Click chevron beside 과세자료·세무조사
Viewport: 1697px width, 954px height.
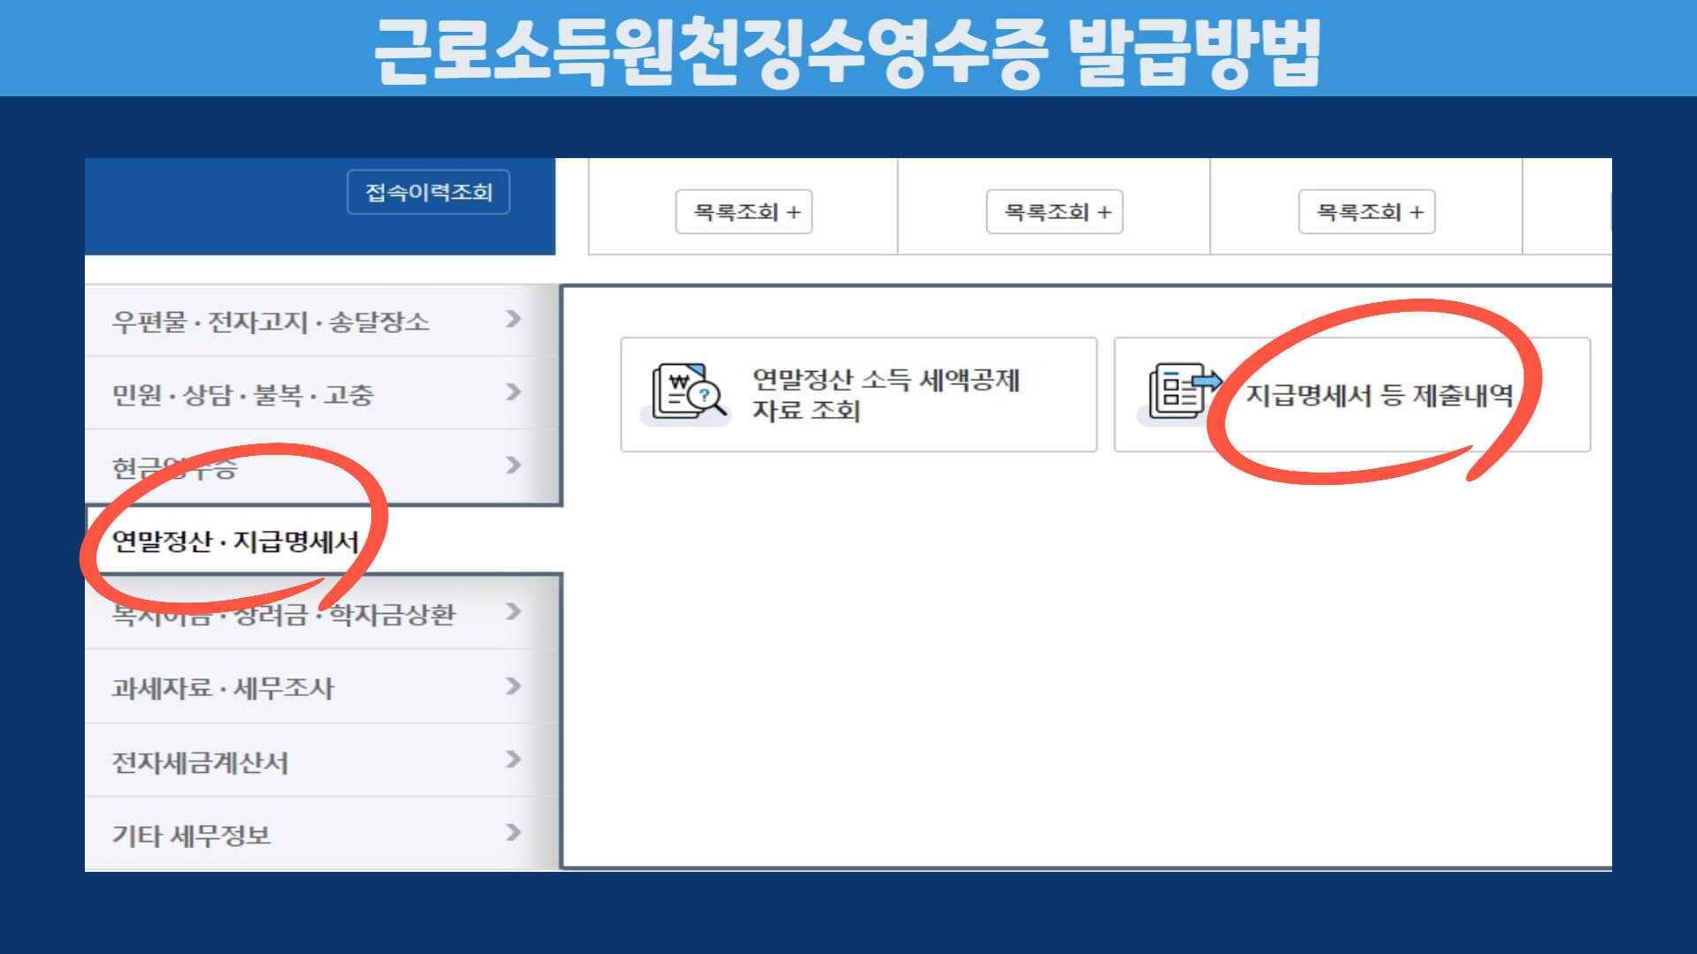(514, 685)
